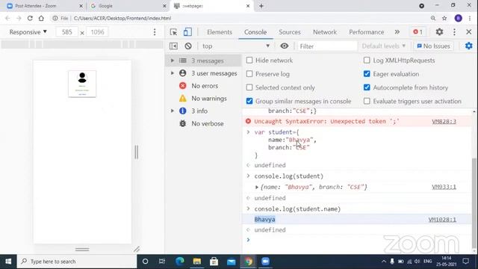Switch to the Performance tab

tap(367, 32)
